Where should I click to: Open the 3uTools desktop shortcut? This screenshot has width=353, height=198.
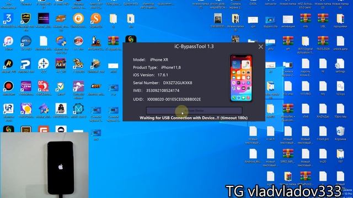[x=8, y=18]
